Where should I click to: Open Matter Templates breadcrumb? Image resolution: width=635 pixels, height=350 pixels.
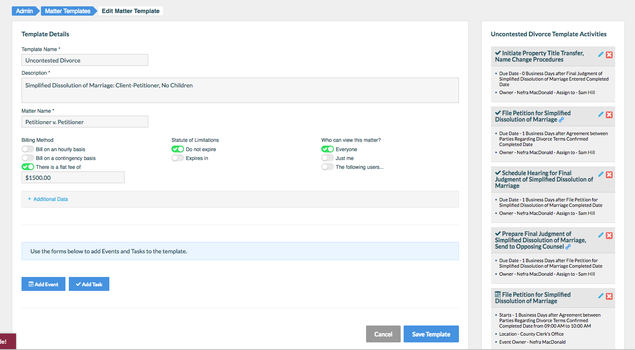click(x=68, y=11)
